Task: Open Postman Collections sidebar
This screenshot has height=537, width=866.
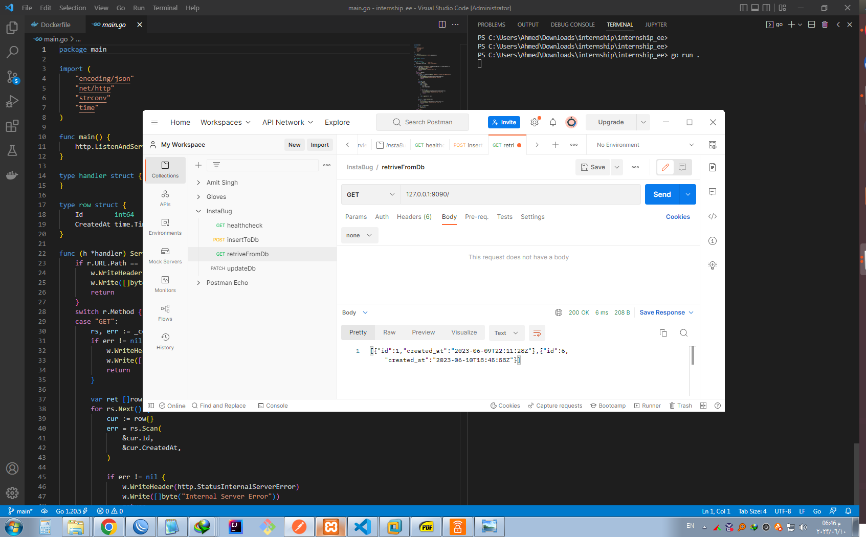Action: (165, 169)
